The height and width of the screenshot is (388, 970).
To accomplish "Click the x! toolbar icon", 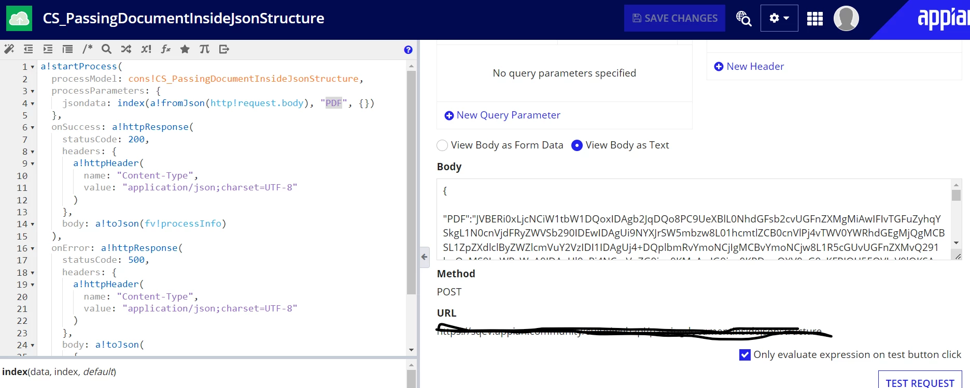I will coord(146,49).
